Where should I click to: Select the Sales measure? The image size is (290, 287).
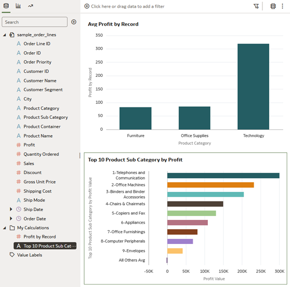click(29, 163)
